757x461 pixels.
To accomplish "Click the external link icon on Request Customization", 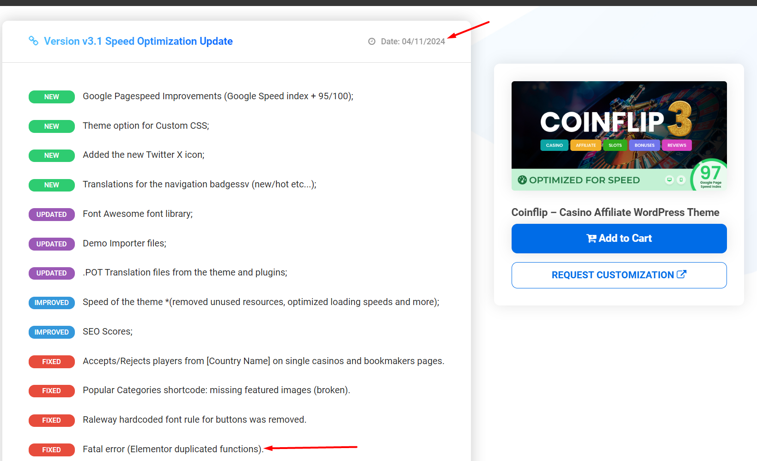I will pos(682,275).
